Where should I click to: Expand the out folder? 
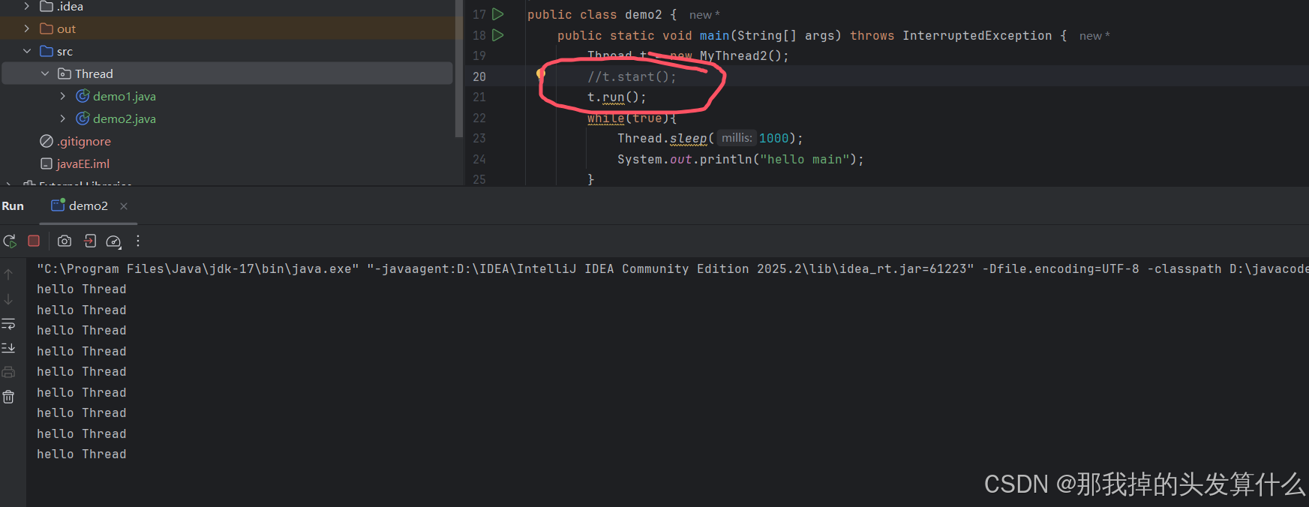click(x=27, y=28)
